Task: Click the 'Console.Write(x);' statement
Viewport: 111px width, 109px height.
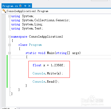Action: coord(48,73)
